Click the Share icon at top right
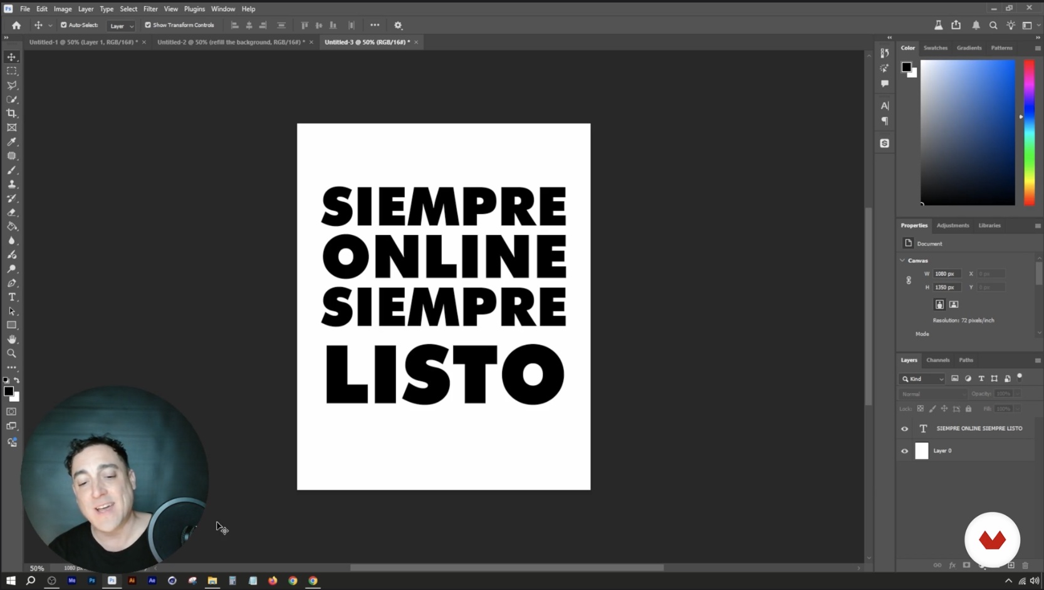The width and height of the screenshot is (1044, 590). [956, 25]
